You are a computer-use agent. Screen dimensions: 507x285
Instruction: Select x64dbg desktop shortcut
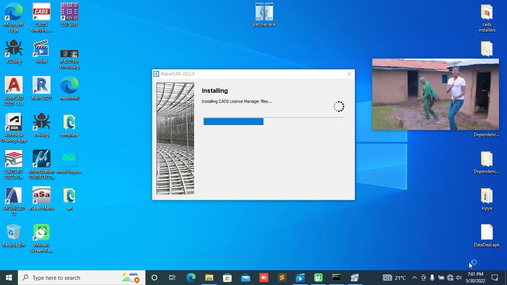pos(41,125)
